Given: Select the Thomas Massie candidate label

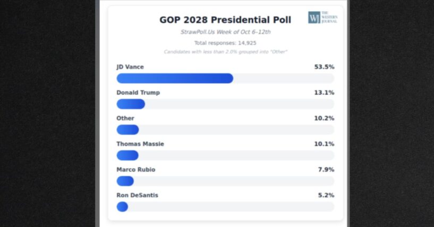Looking at the screenshot, I should point(140,144).
